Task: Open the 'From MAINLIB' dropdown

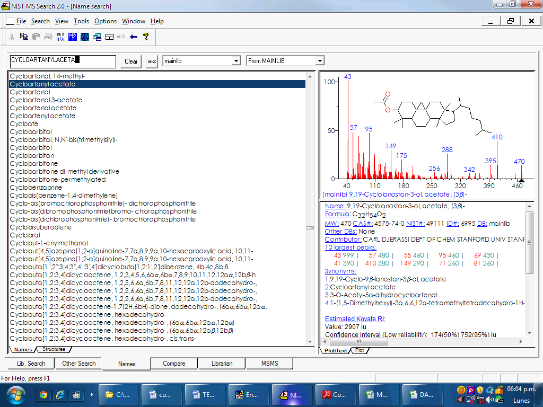Action: [320, 61]
